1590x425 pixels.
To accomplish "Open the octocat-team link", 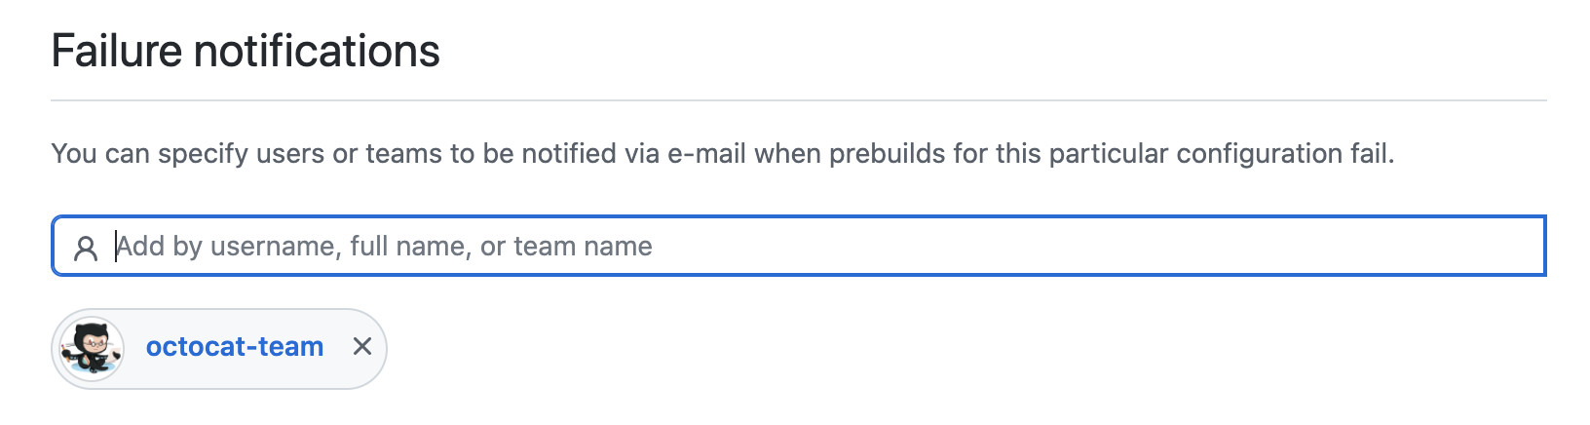I will 234,347.
